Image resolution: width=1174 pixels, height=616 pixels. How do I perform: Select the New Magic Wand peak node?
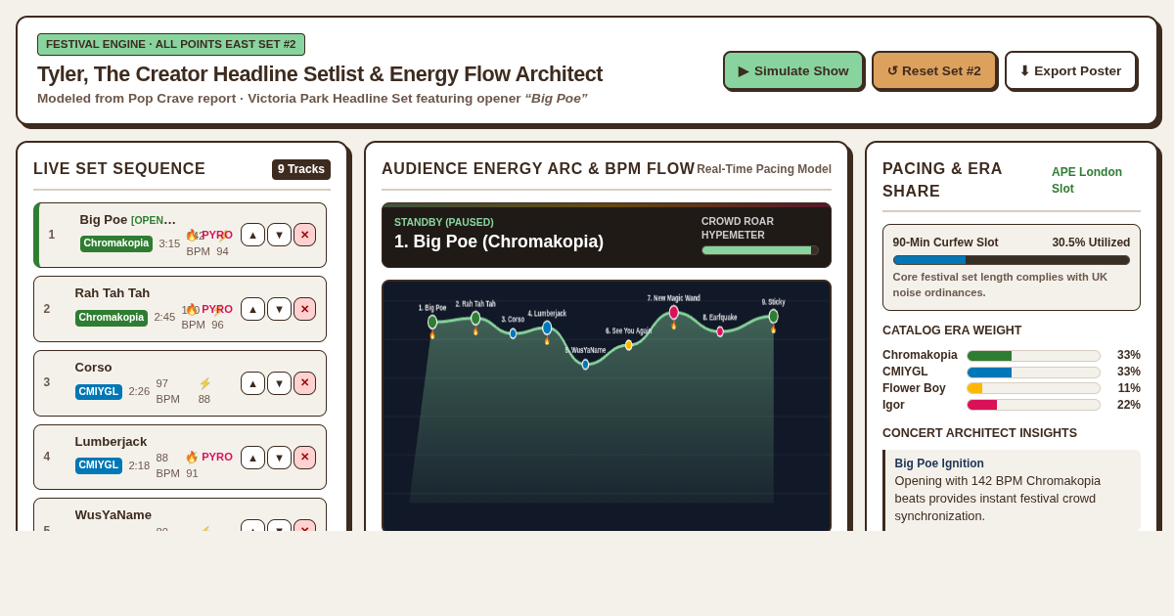[674, 313]
